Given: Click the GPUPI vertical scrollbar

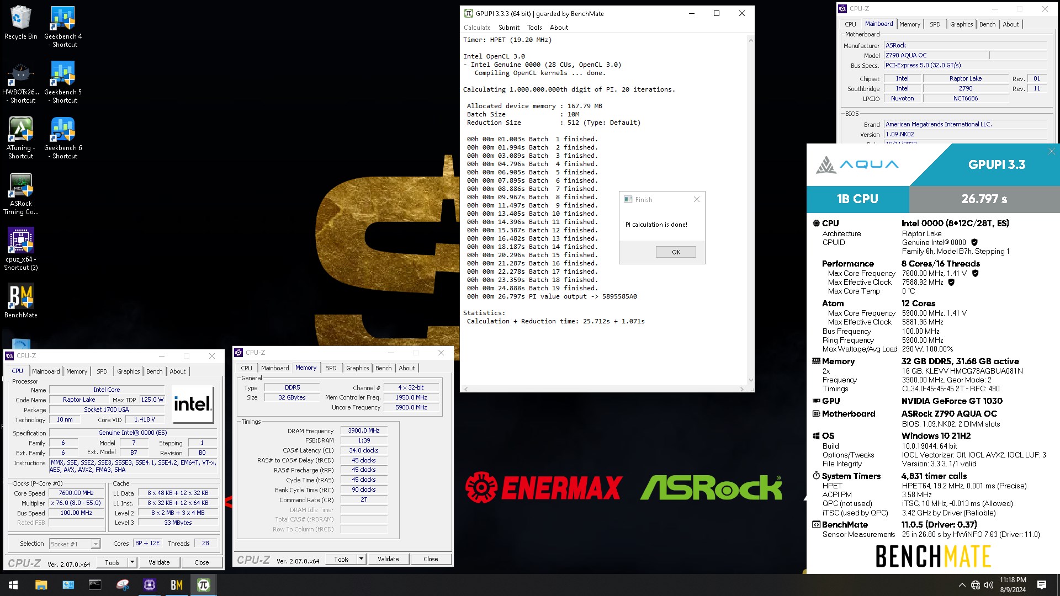Looking at the screenshot, I should pyautogui.click(x=750, y=210).
